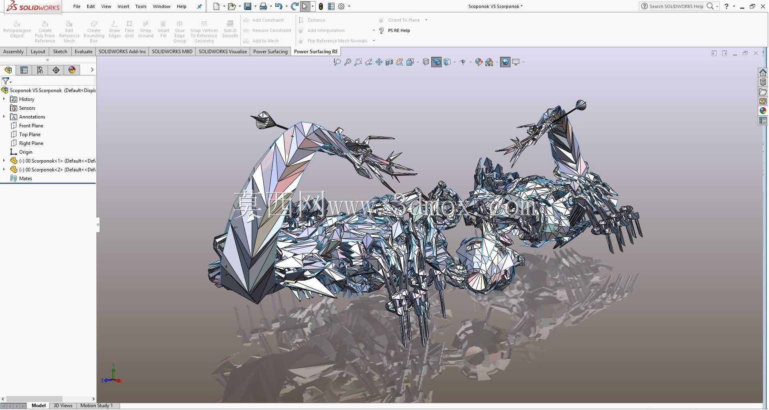The image size is (769, 410).
Task: Open the Custom Properties task pane icon
Action: pos(763,121)
